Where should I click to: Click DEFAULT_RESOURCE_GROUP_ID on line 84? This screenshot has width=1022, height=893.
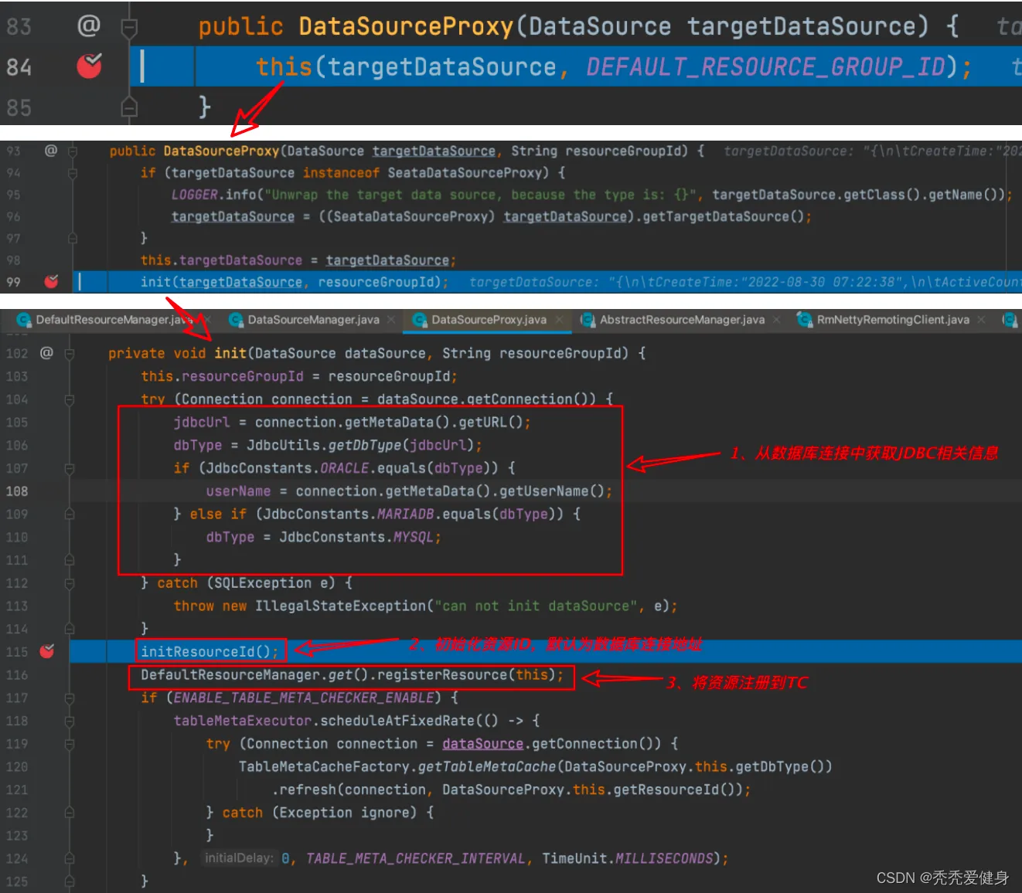pos(765,67)
